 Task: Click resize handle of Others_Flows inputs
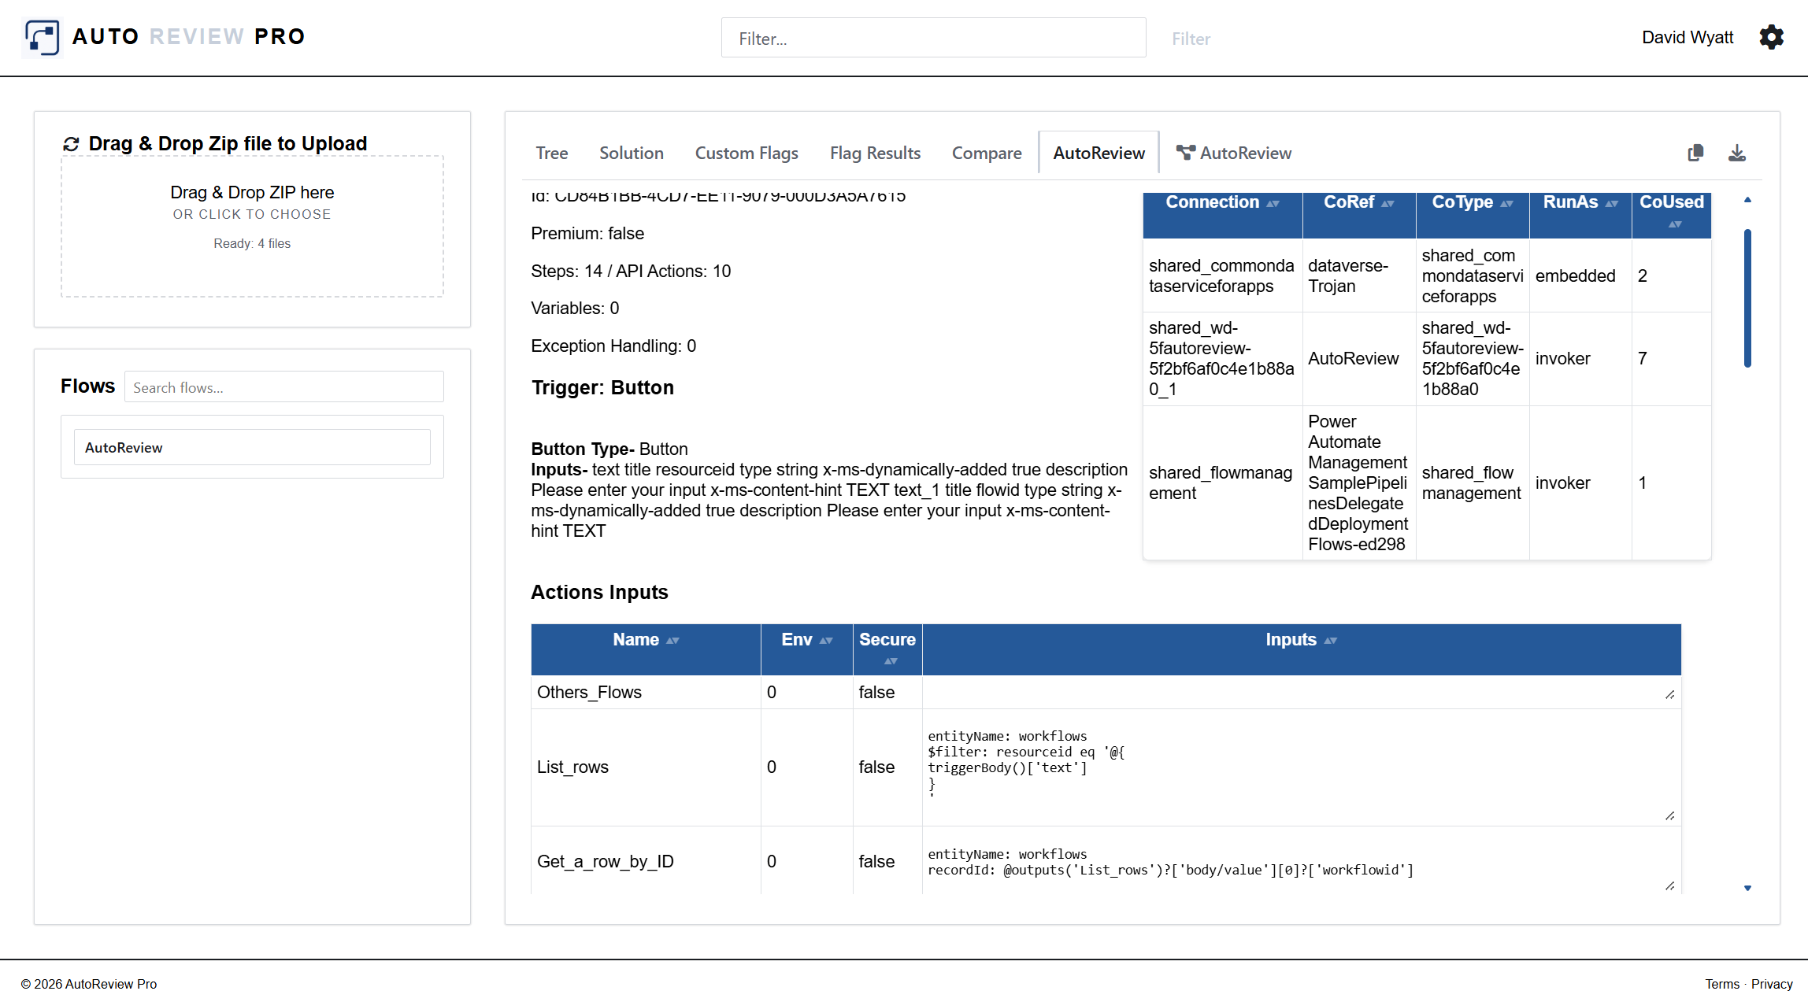pos(1669,694)
